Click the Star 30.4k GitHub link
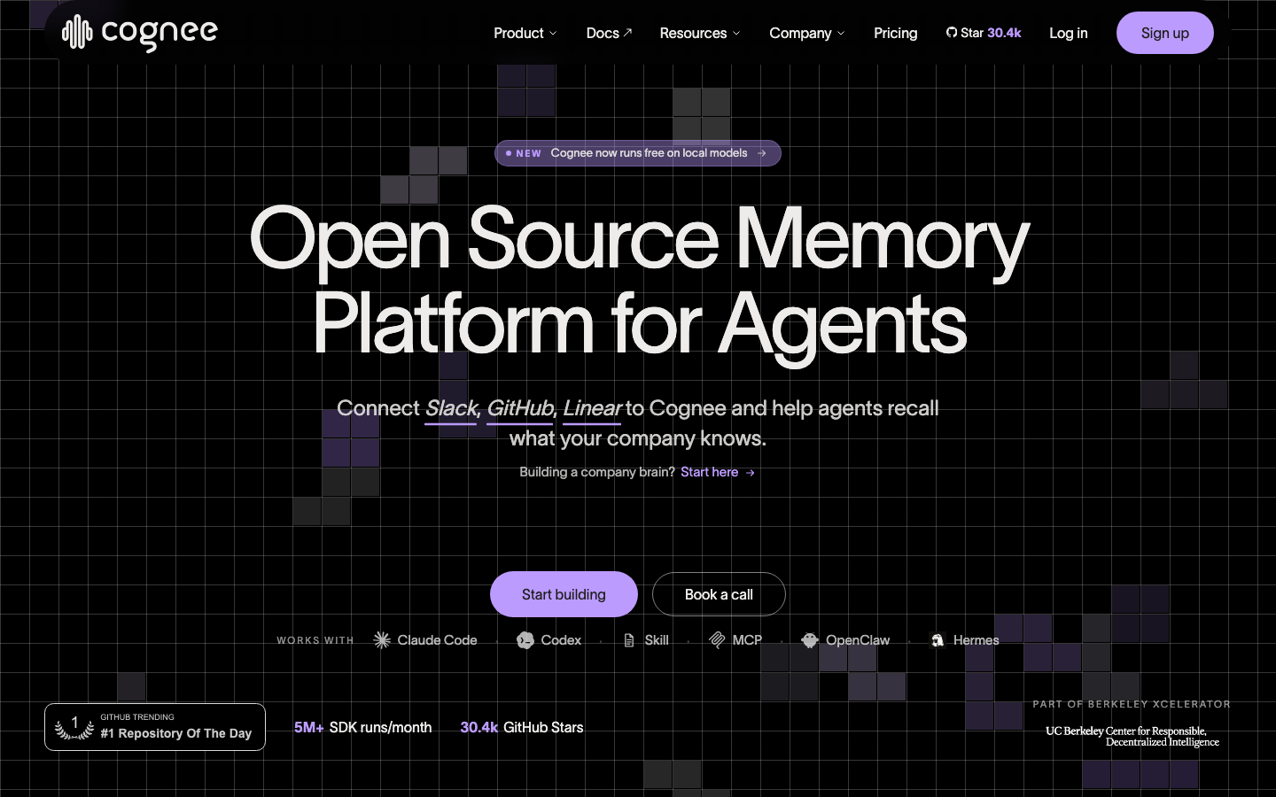Image resolution: width=1276 pixels, height=797 pixels. pyautogui.click(x=984, y=33)
